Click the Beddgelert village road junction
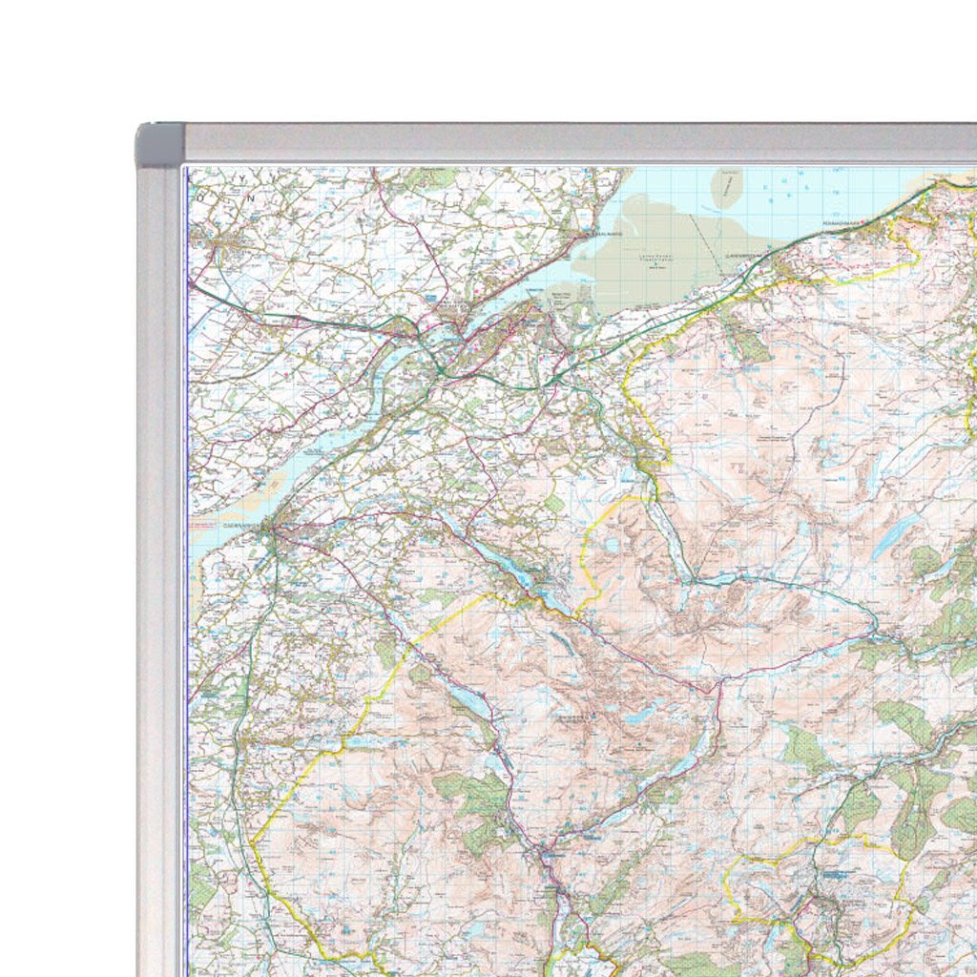The height and width of the screenshot is (977, 977). (x=546, y=852)
